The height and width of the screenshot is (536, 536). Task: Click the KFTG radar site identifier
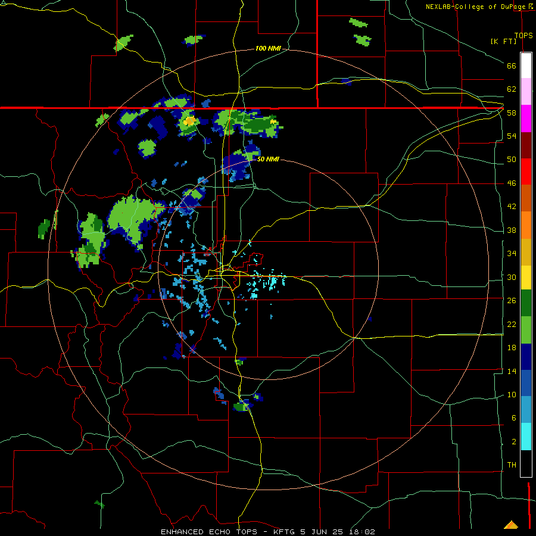(x=285, y=532)
